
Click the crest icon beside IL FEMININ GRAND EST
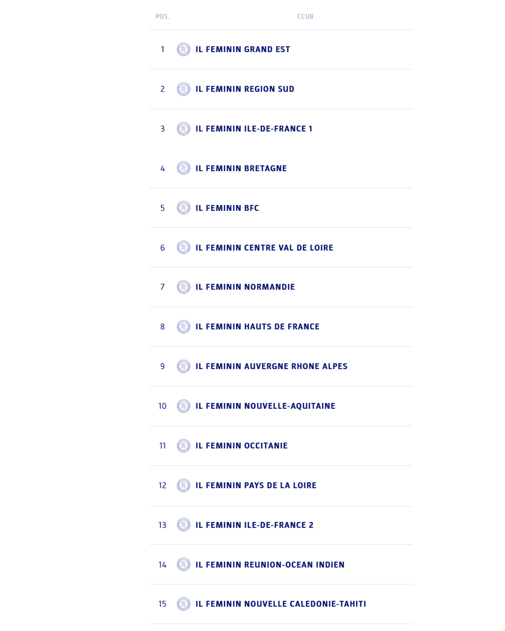pyautogui.click(x=183, y=50)
